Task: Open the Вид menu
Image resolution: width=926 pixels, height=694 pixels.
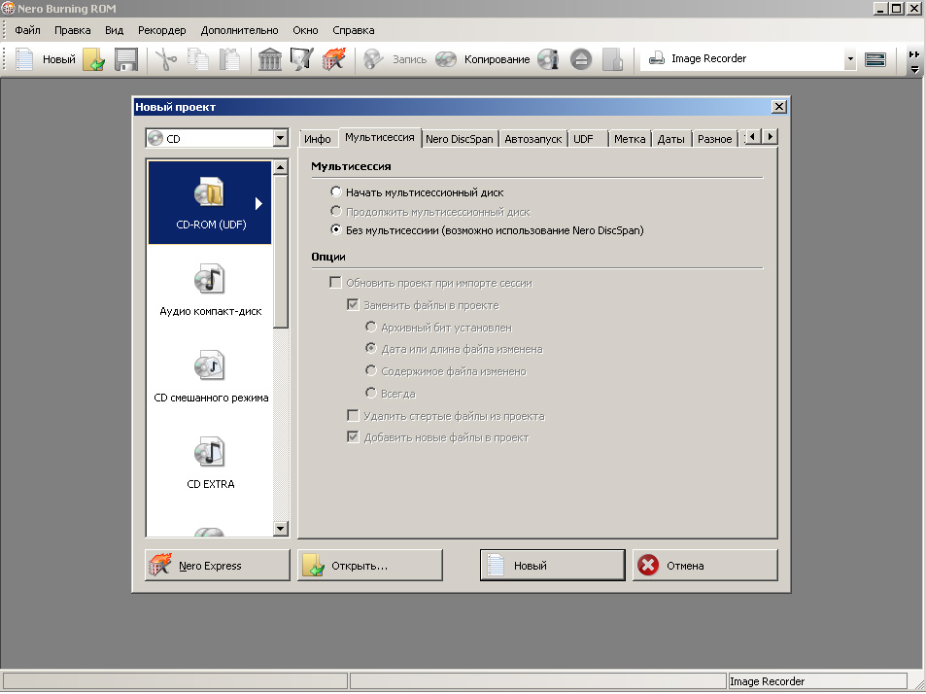Action: (x=114, y=30)
